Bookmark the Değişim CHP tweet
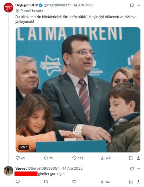This screenshot has height=187, width=144. point(131,158)
